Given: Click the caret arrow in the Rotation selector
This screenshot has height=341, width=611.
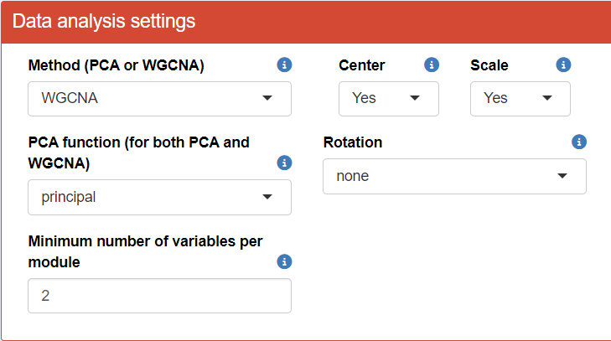Looking at the screenshot, I should click(562, 176).
